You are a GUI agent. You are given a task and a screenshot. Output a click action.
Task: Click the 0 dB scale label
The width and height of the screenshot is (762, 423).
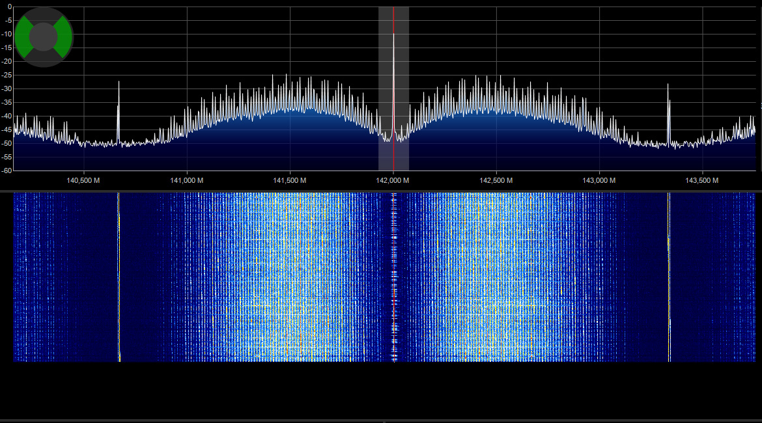(10, 7)
